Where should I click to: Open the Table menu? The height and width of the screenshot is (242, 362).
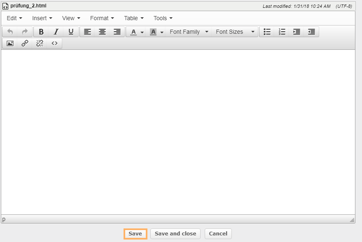tap(133, 18)
